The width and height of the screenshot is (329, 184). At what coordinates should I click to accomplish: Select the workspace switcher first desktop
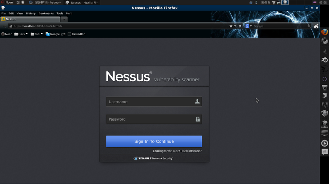pos(285,3)
